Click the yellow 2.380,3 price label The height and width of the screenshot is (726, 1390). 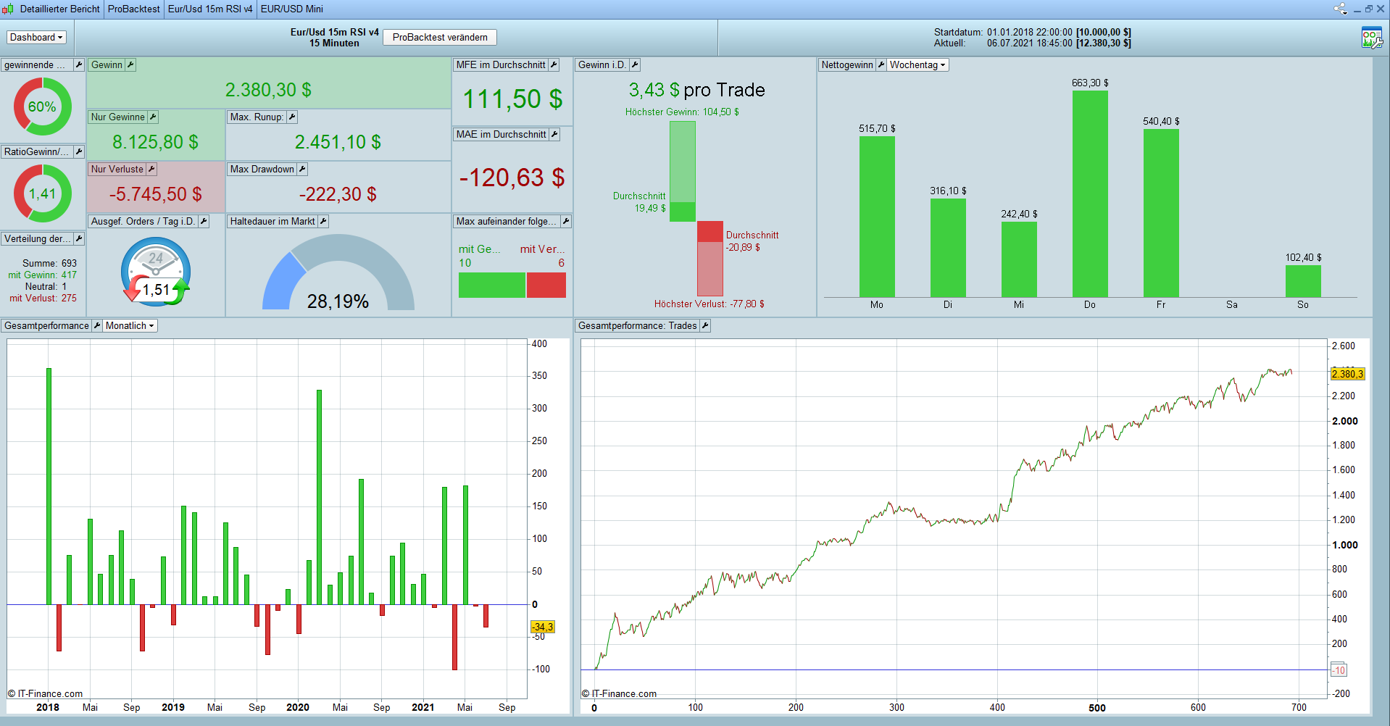(1348, 374)
